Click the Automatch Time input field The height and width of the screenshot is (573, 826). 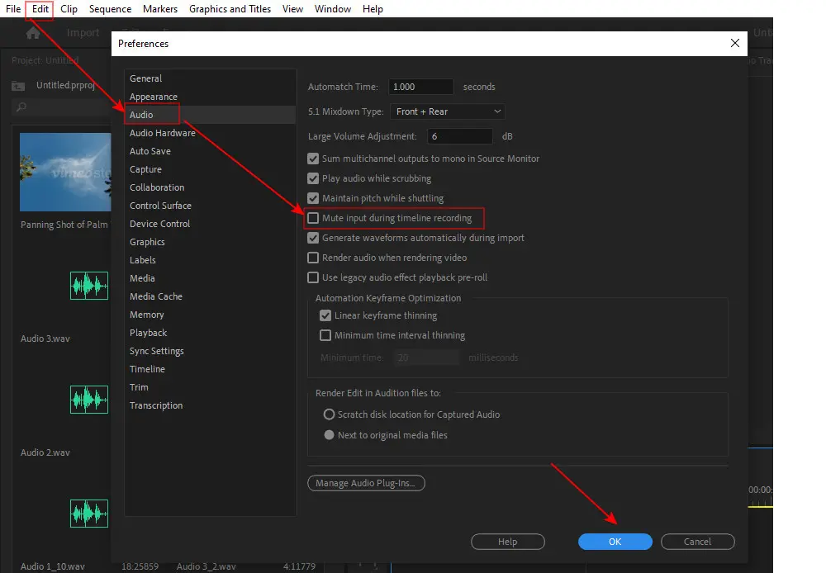coord(420,87)
